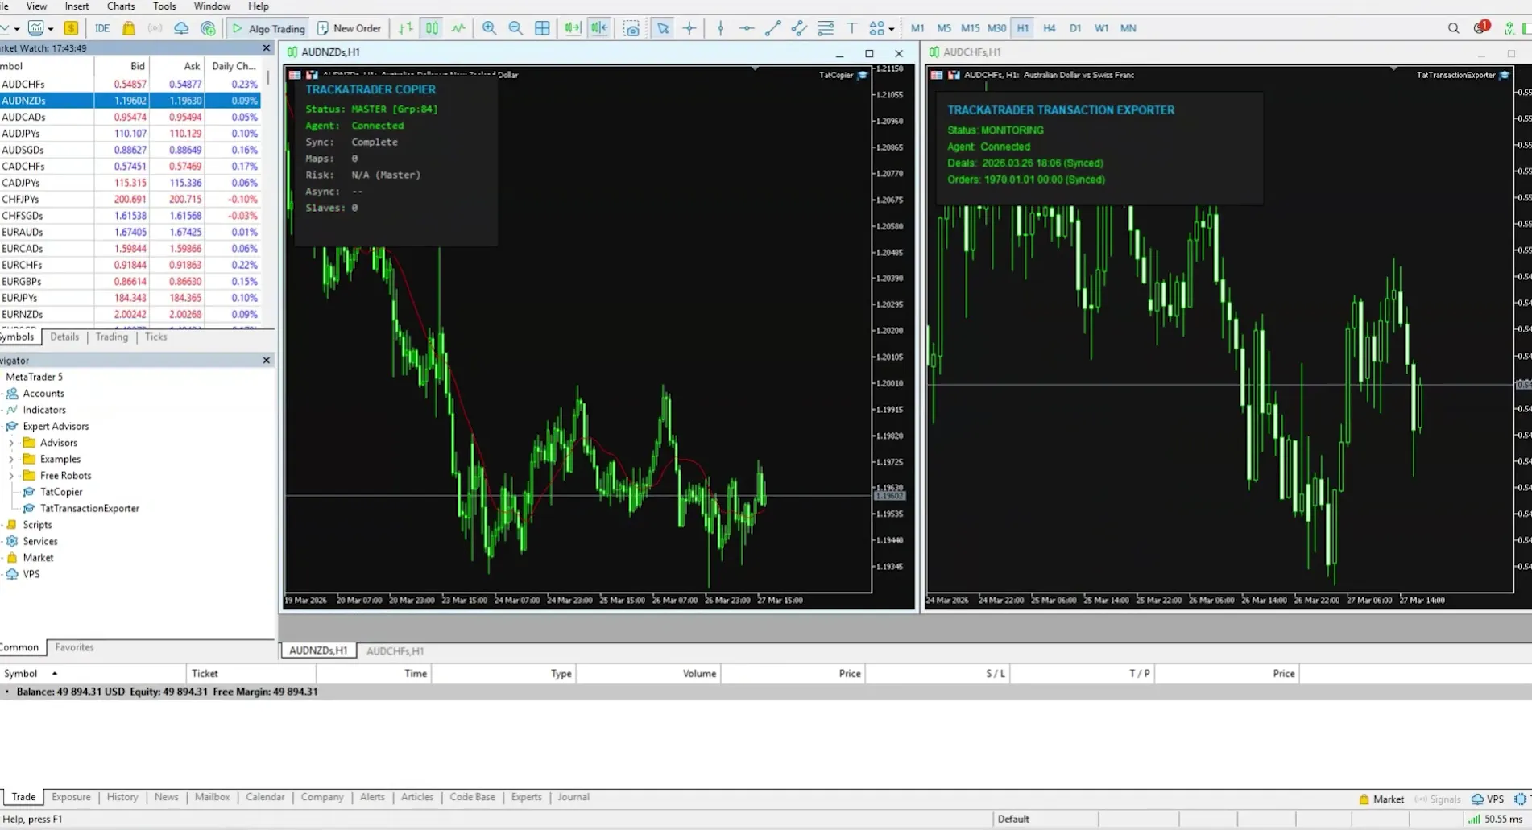The width and height of the screenshot is (1532, 830).
Task: Select the D1 timeframe
Action: click(x=1075, y=28)
